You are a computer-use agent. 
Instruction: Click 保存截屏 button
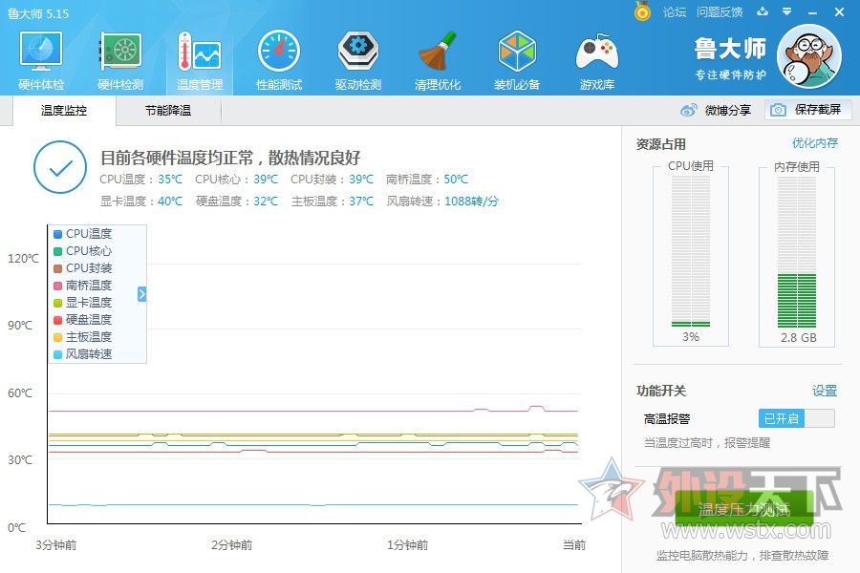pos(808,110)
